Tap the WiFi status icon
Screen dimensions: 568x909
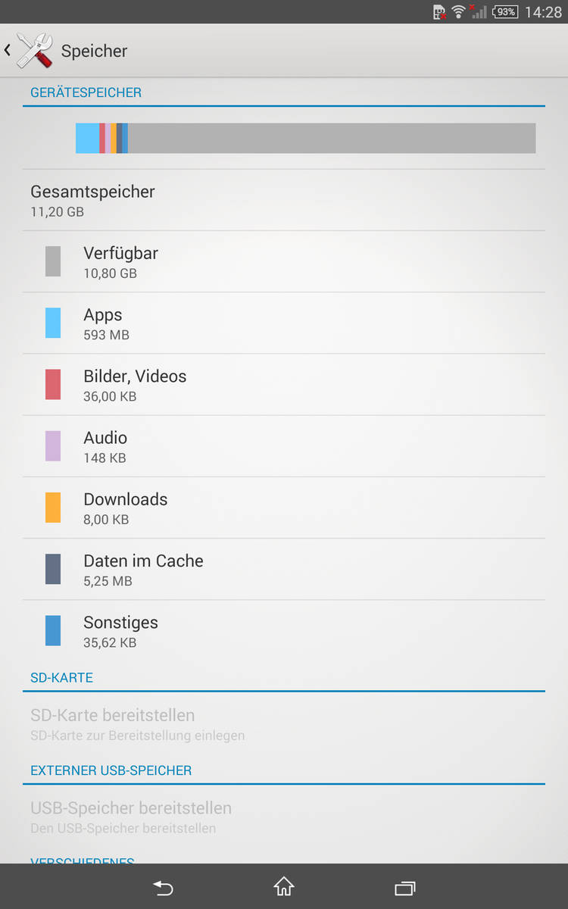(x=458, y=11)
